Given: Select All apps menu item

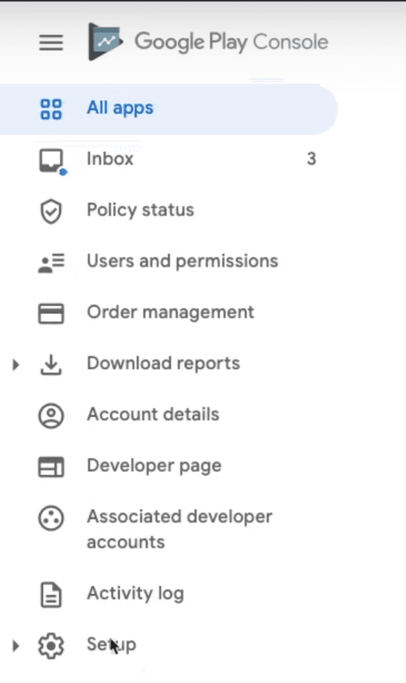Looking at the screenshot, I should click(169, 109).
